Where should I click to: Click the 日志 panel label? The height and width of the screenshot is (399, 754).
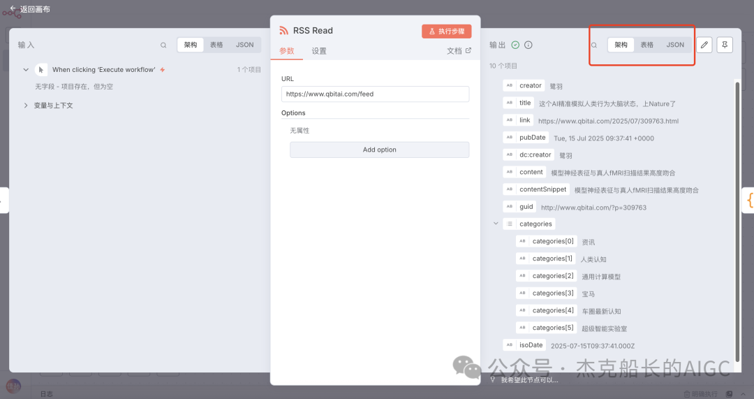[46, 393]
